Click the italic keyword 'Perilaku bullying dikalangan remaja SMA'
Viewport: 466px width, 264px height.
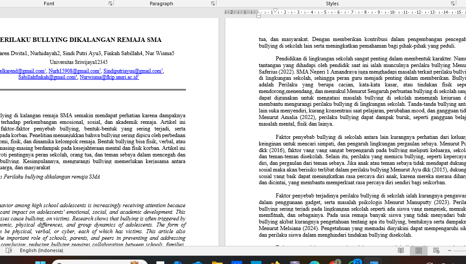tap(52, 177)
